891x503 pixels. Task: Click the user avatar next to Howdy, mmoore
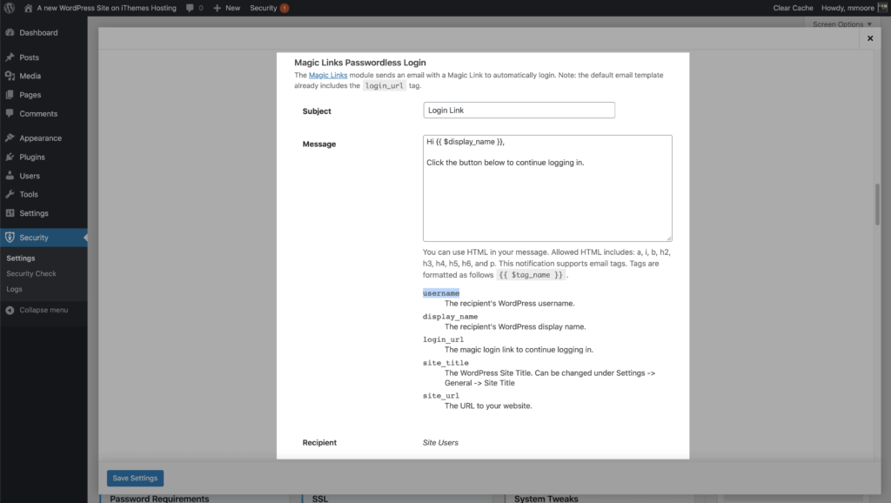(x=882, y=8)
